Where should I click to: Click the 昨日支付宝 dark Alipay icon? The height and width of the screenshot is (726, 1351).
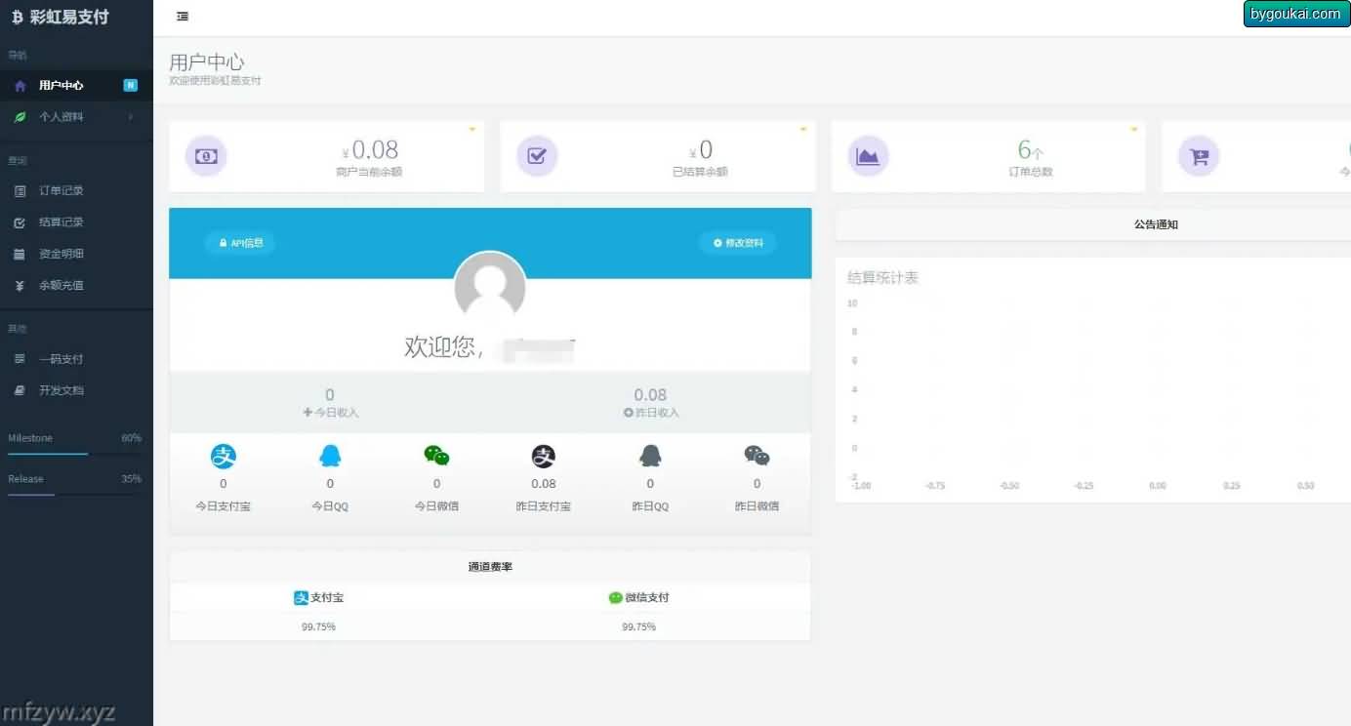(544, 456)
